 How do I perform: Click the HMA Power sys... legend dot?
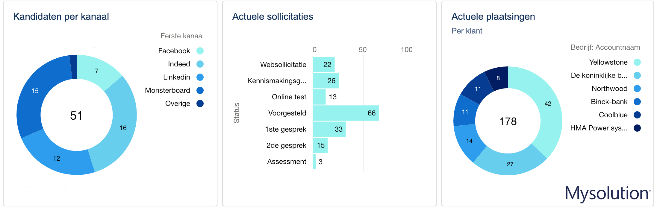(637, 128)
